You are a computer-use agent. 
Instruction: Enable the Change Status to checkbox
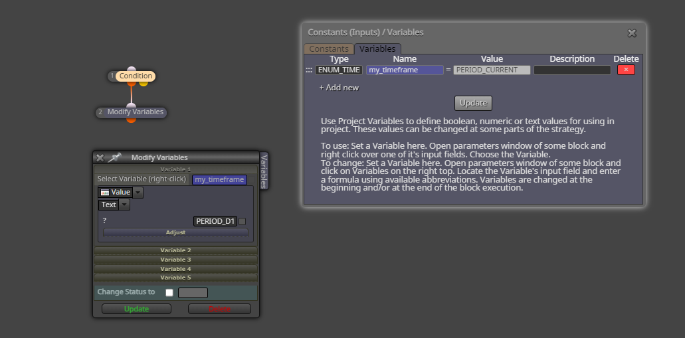click(169, 293)
